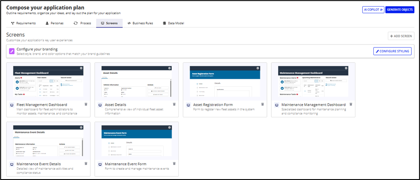Click the purple branding brush icon

coord(12,52)
